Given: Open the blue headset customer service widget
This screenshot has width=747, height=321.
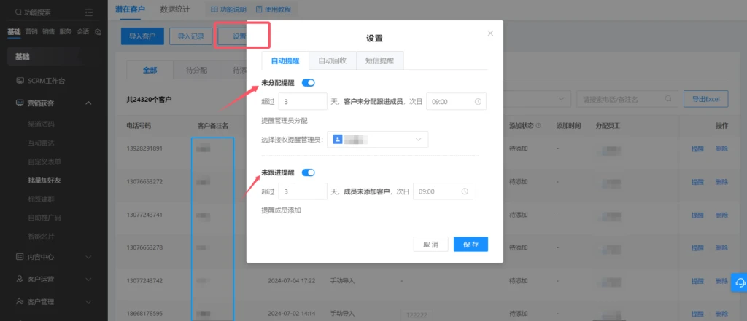Looking at the screenshot, I should coord(740,282).
